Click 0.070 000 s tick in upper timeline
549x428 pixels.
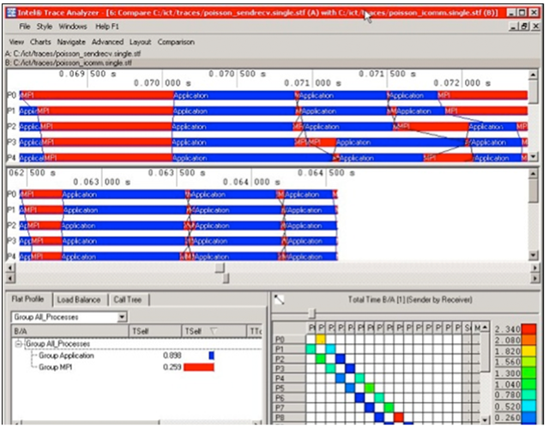coord(162,83)
